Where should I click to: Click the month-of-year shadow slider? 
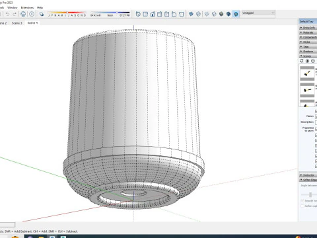(x=67, y=13)
